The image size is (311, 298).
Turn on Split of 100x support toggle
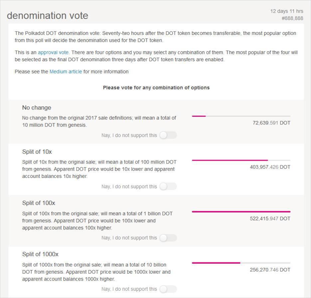point(168,238)
